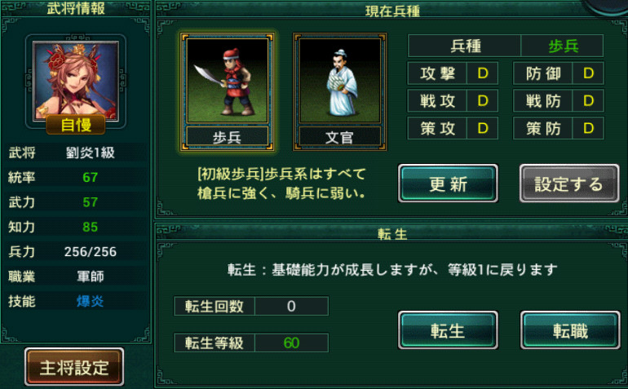Open 主将設定 main general settings
The image size is (628, 389).
pos(74,367)
